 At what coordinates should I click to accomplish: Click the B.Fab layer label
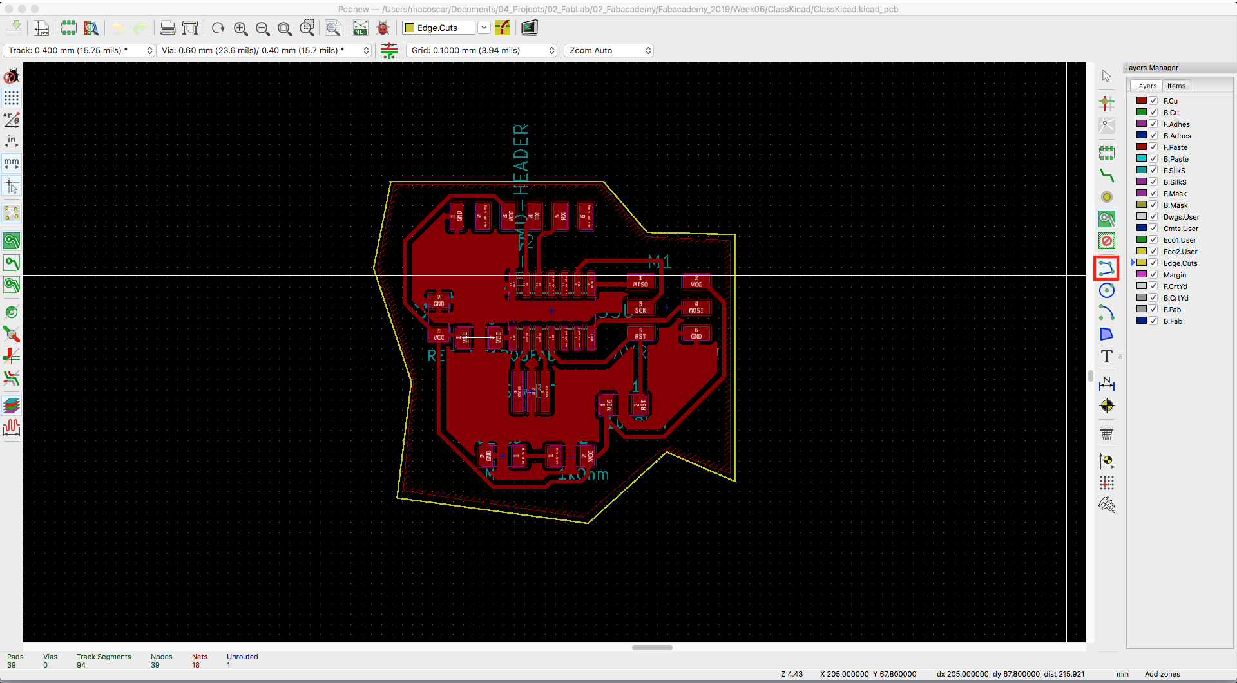pos(1172,321)
